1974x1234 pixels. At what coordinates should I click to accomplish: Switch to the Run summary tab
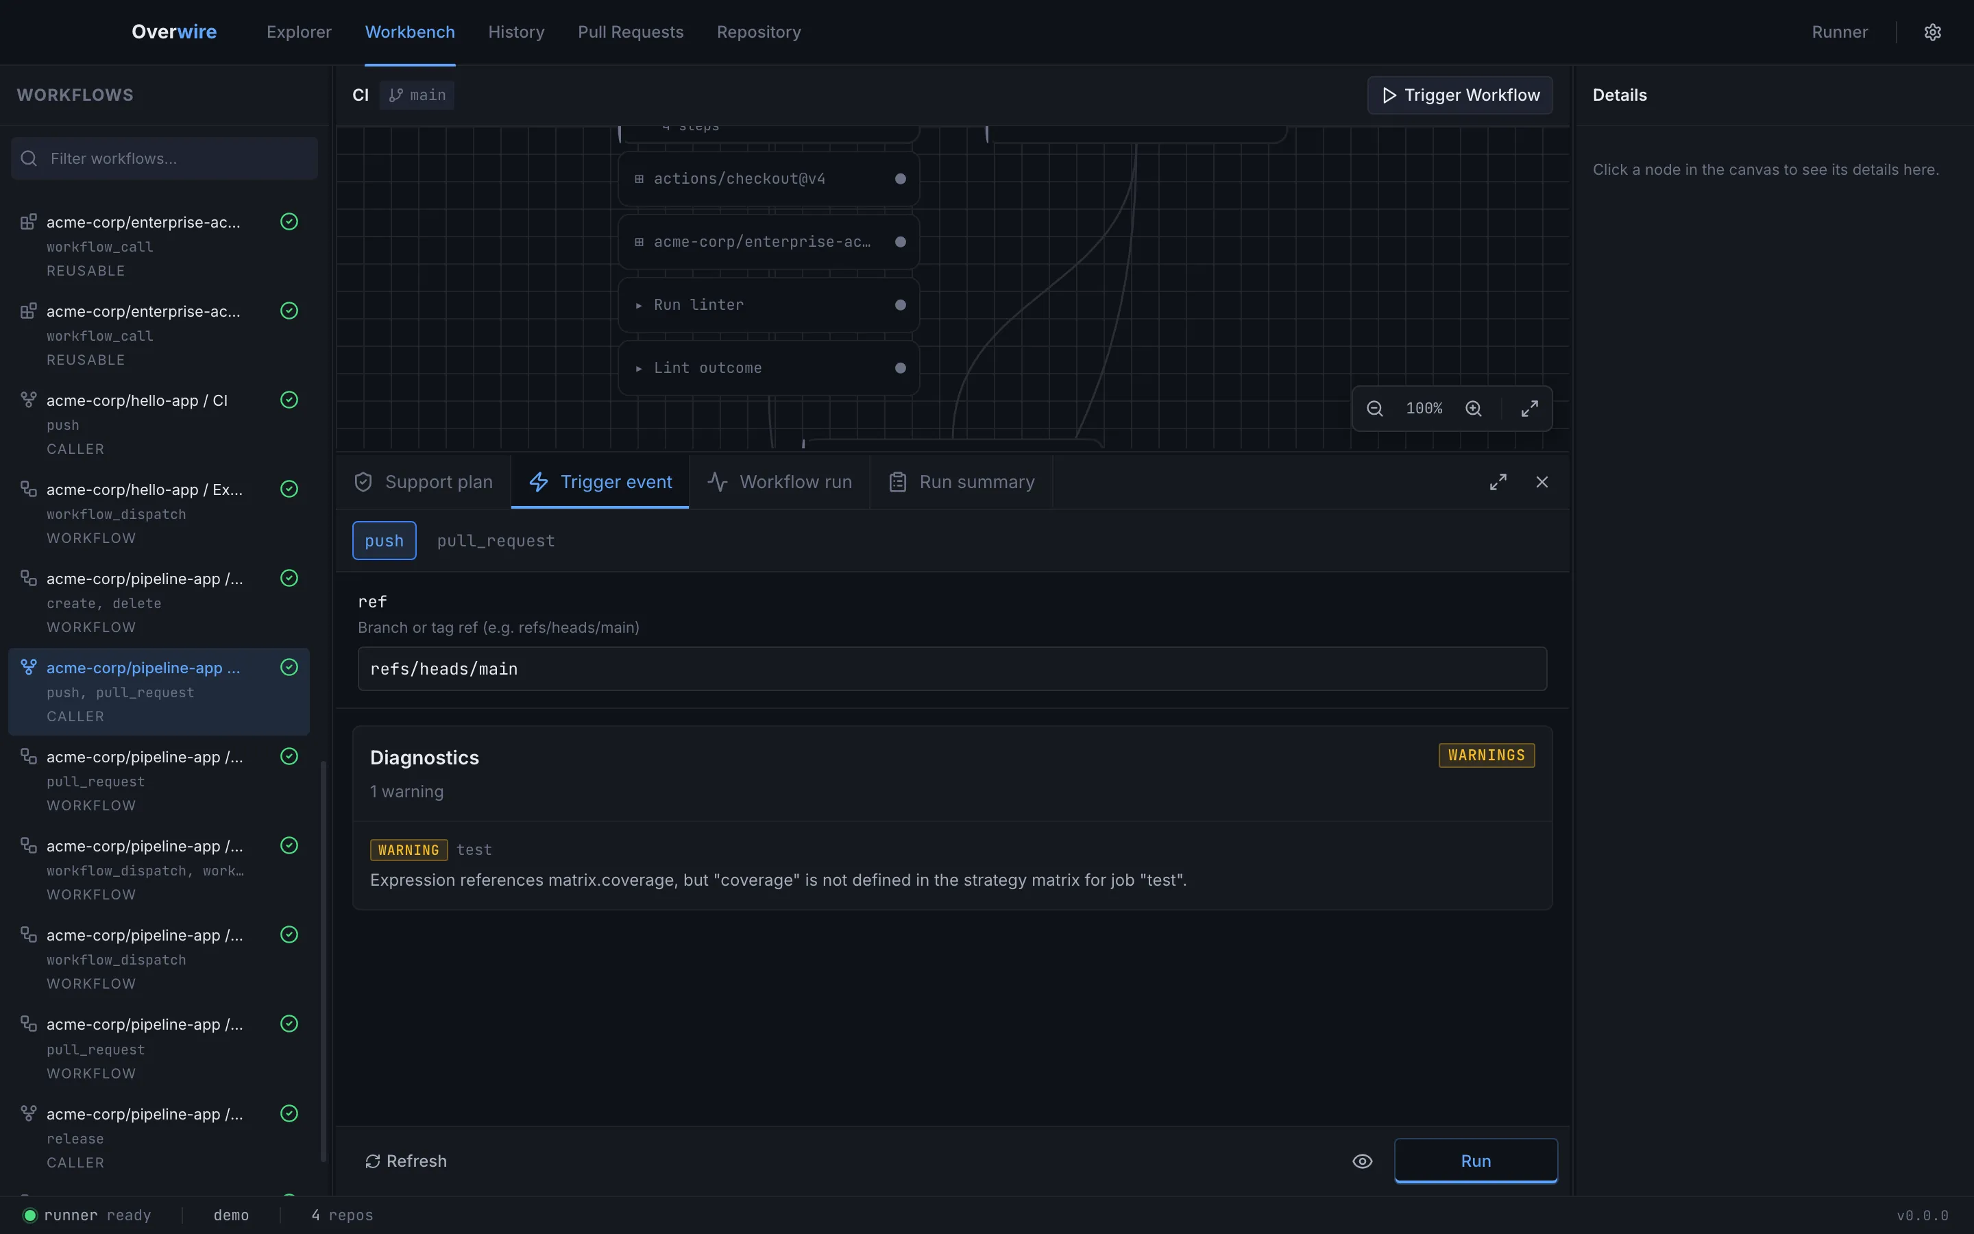coord(962,483)
